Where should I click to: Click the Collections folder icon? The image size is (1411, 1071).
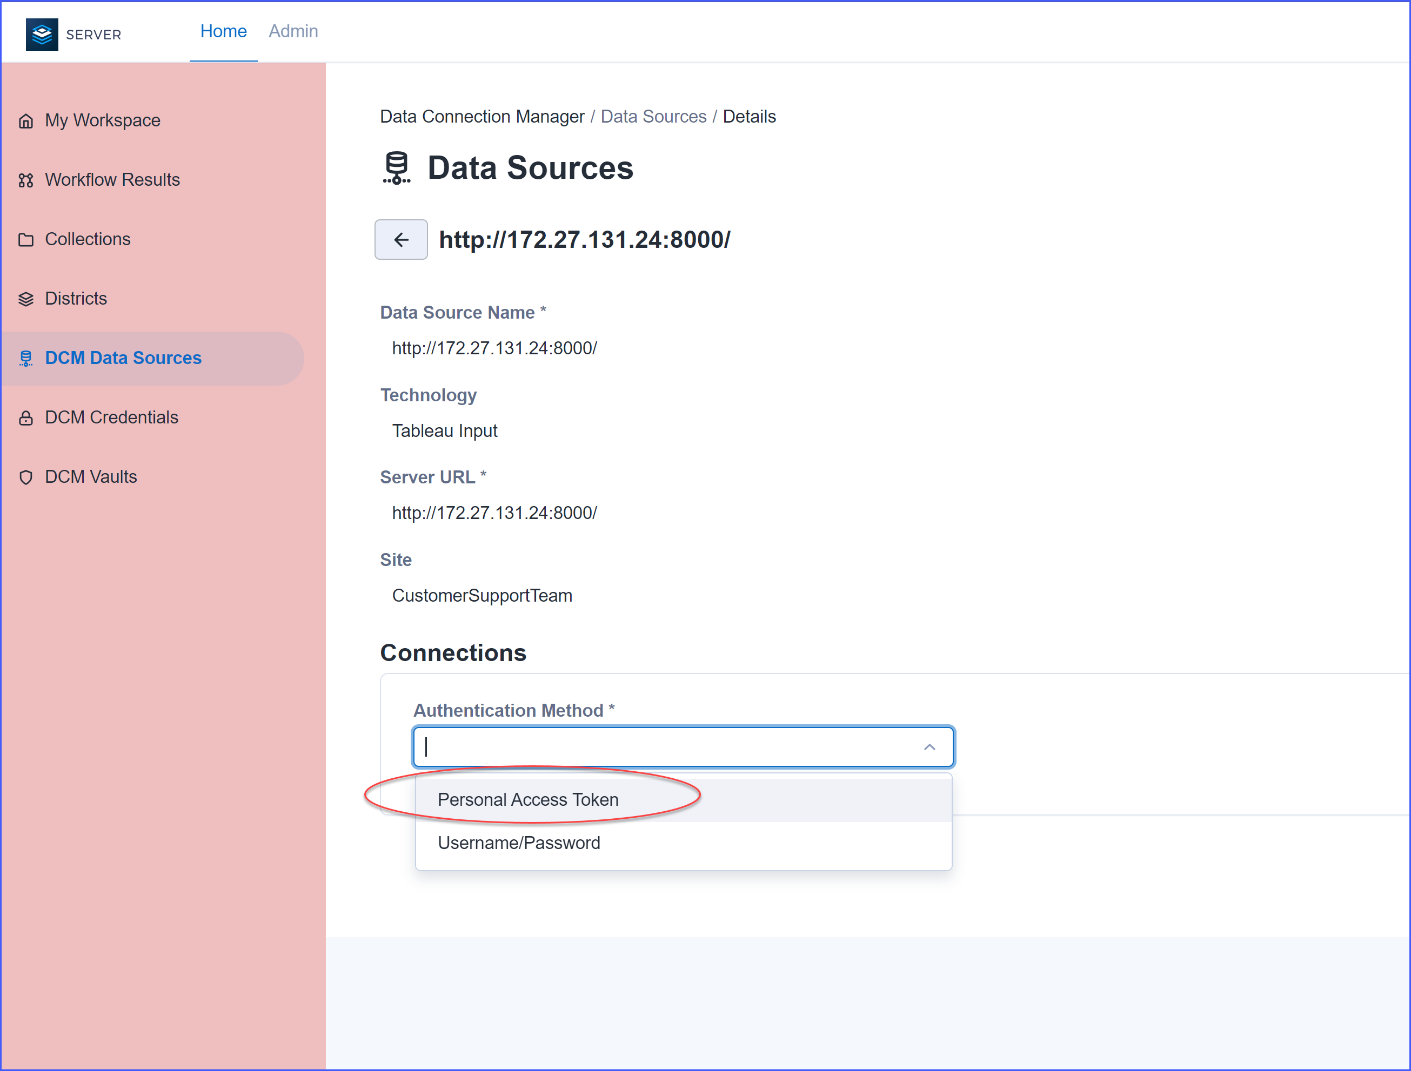25,240
